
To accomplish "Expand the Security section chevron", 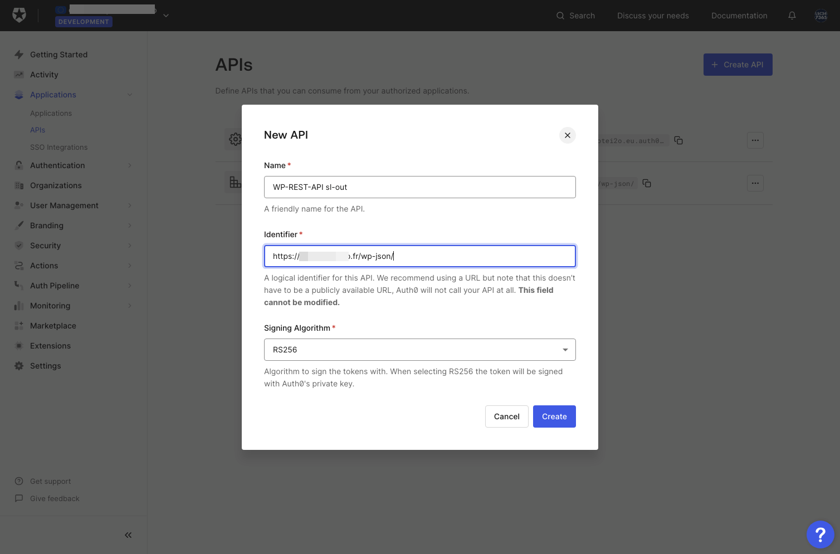I will tap(130, 246).
